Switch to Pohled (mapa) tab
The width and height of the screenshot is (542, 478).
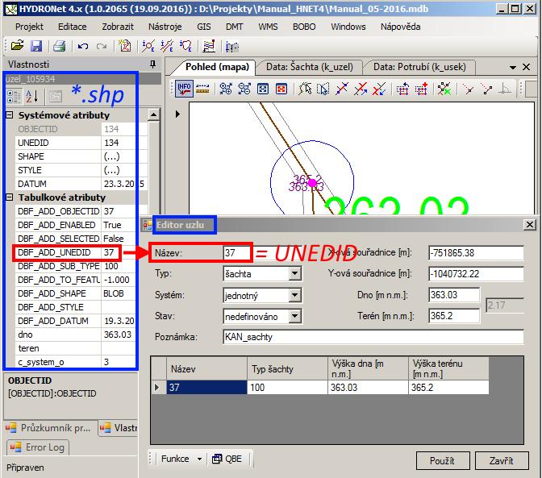click(217, 67)
